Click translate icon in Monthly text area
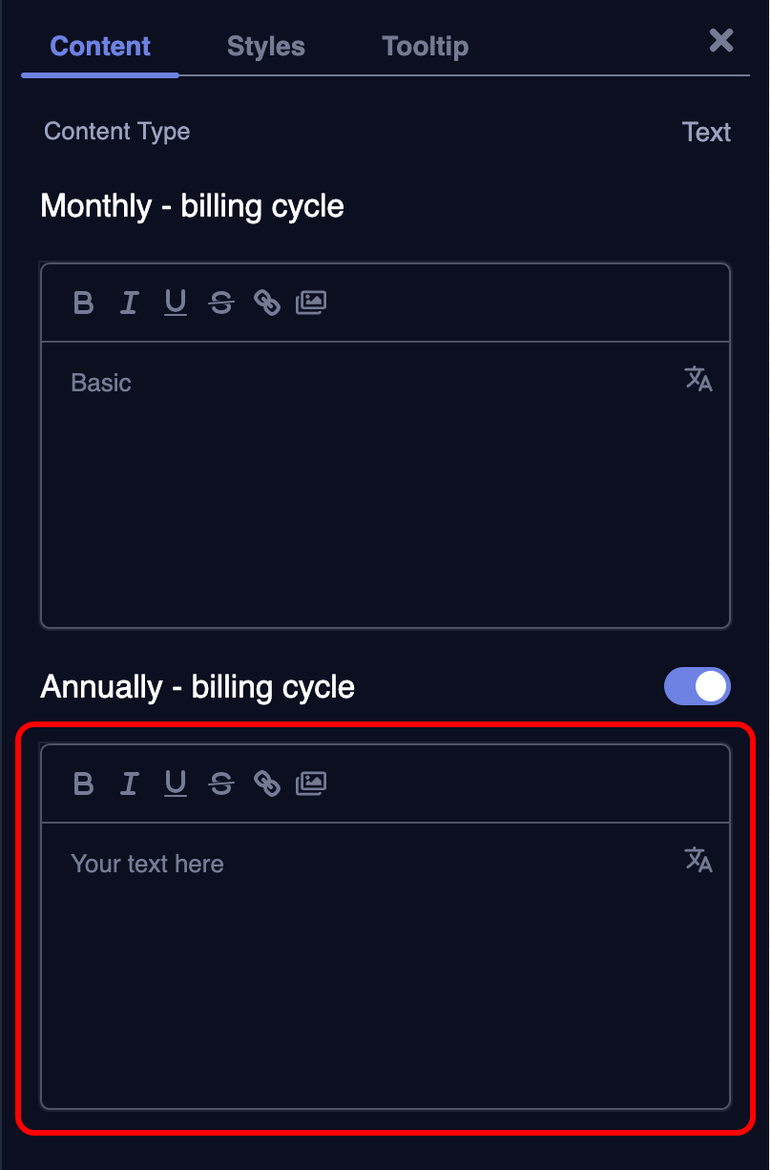771x1170 pixels. tap(698, 379)
